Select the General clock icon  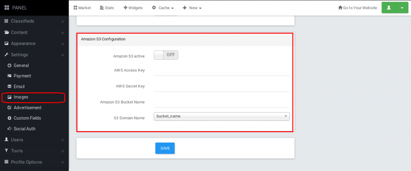tap(10, 65)
